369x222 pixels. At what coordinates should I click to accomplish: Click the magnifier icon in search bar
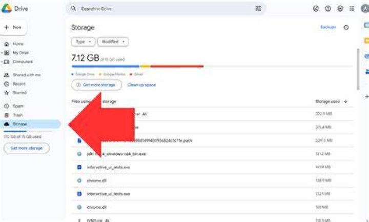[73, 9]
